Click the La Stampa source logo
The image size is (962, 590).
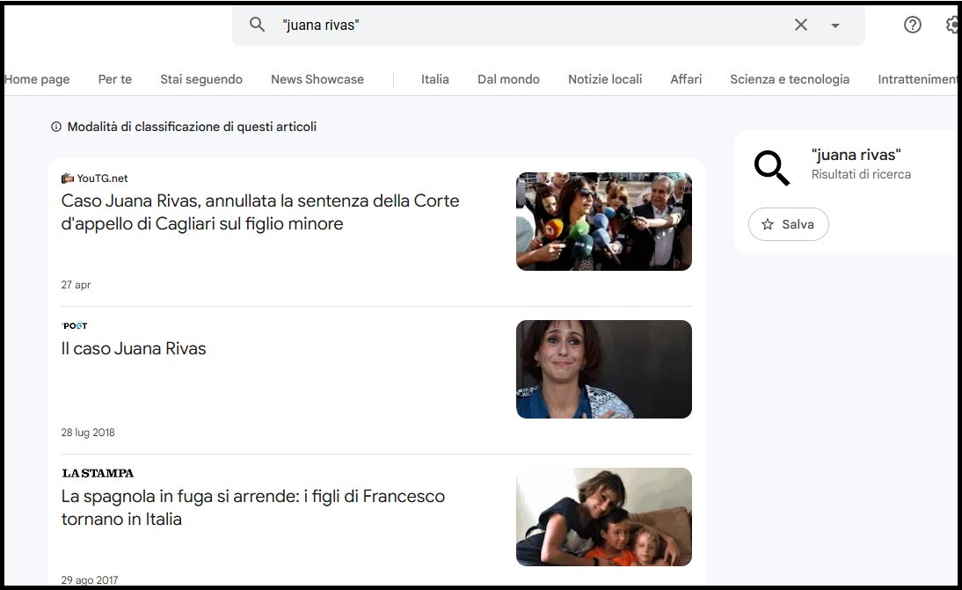coord(98,473)
